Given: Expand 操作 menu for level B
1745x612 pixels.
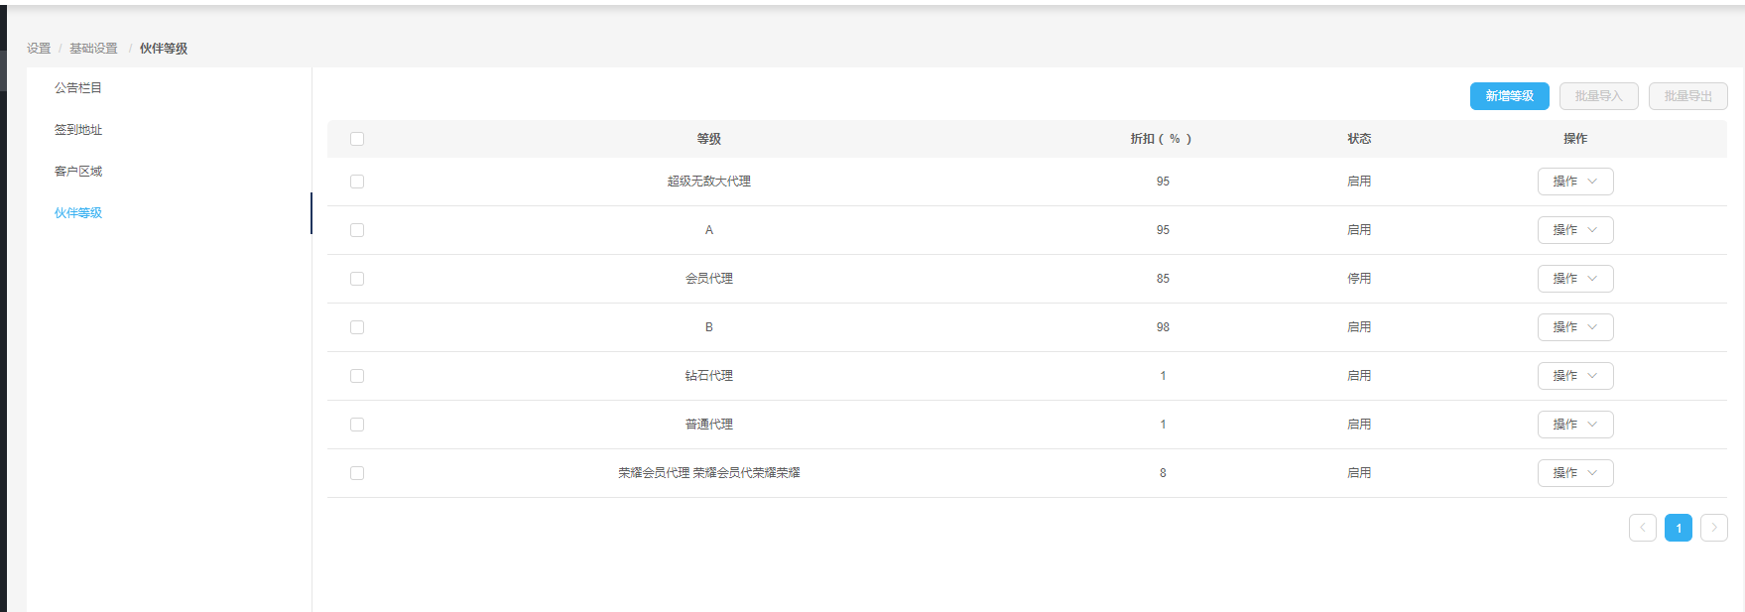Looking at the screenshot, I should coord(1574,327).
